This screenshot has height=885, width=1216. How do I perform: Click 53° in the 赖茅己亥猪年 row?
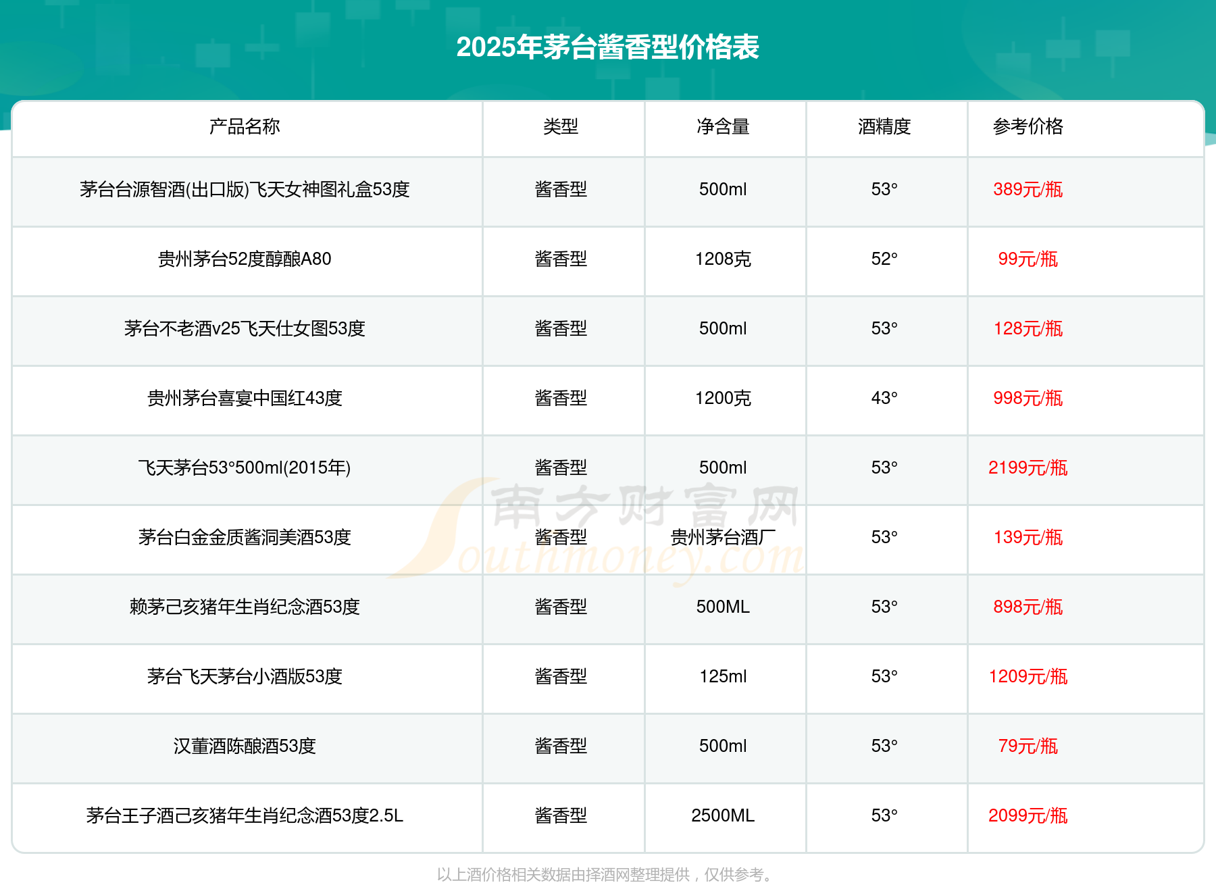[884, 607]
